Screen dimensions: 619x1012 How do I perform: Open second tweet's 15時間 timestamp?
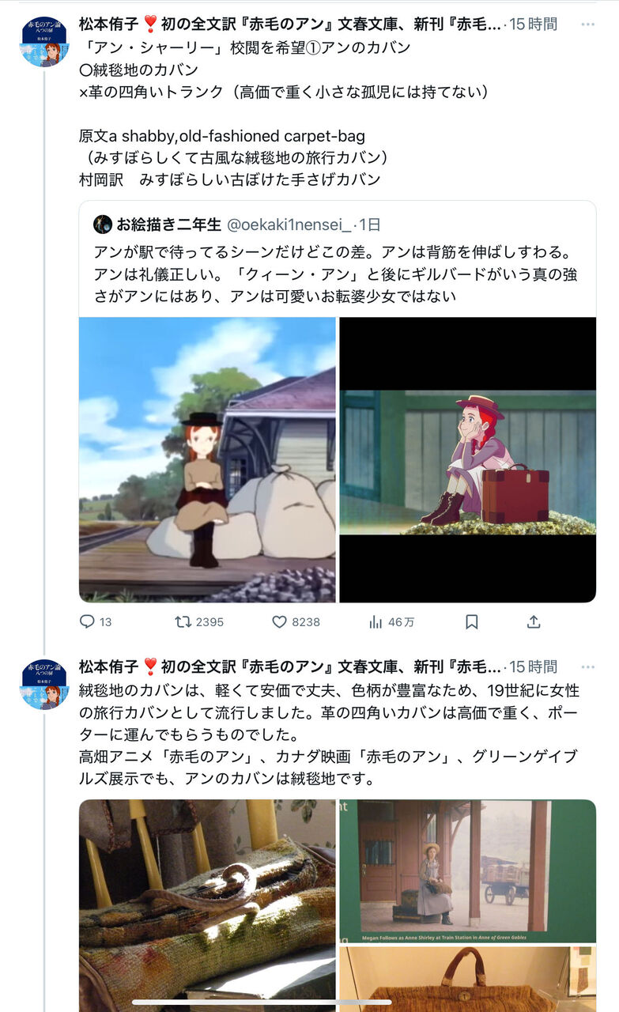click(x=534, y=666)
